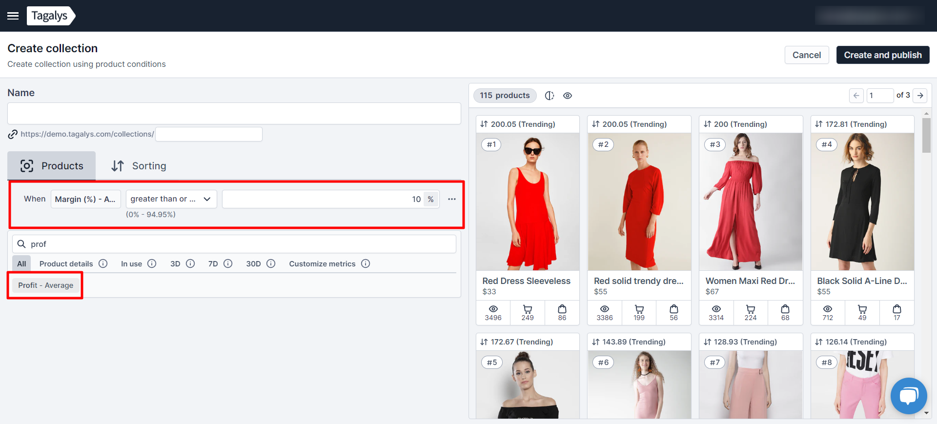Screen dimensions: 937x424
Task: Click cart icon showing 249
Action: pyautogui.click(x=528, y=309)
